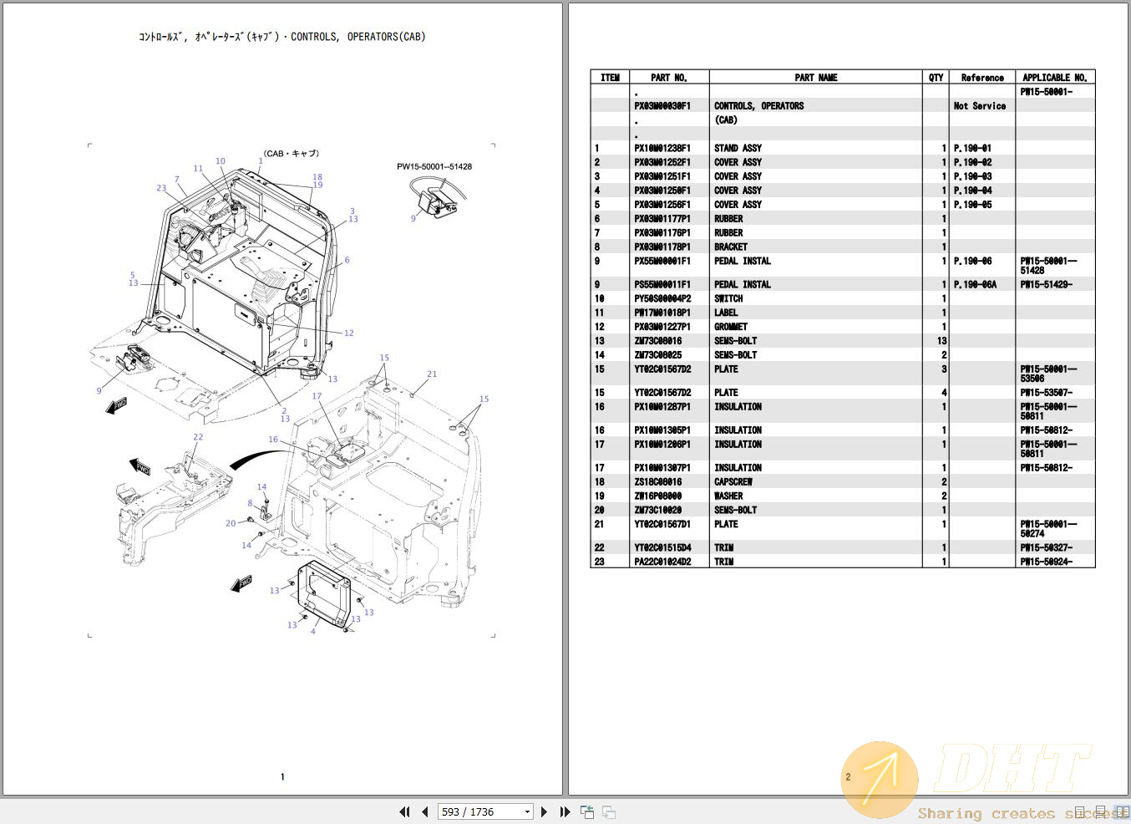
Task: Click the grayed next view icon
Action: 609,811
